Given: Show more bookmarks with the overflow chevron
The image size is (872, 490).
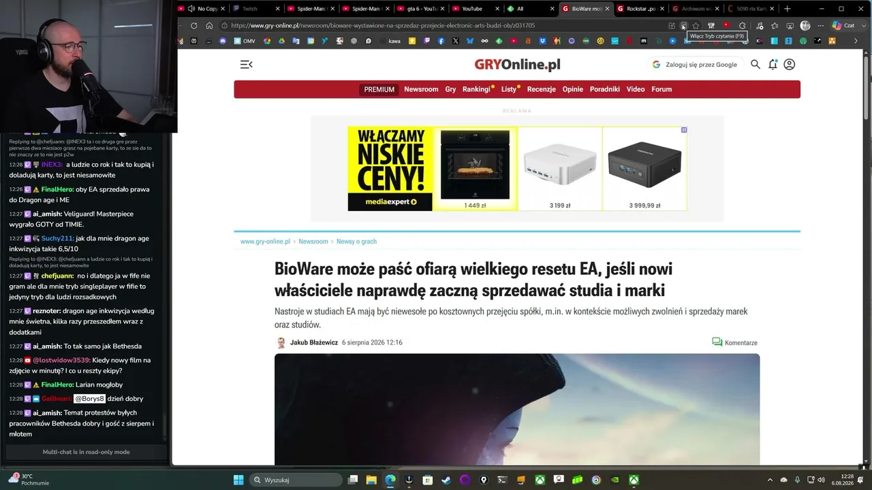Looking at the screenshot, I should [x=856, y=41].
